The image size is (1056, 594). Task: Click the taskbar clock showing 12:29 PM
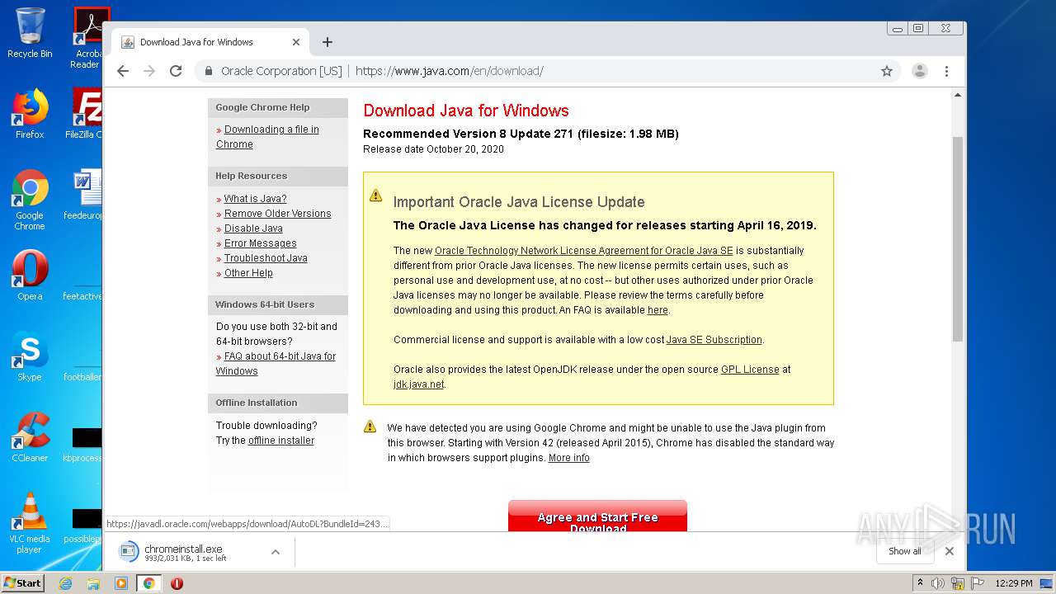click(x=1014, y=583)
